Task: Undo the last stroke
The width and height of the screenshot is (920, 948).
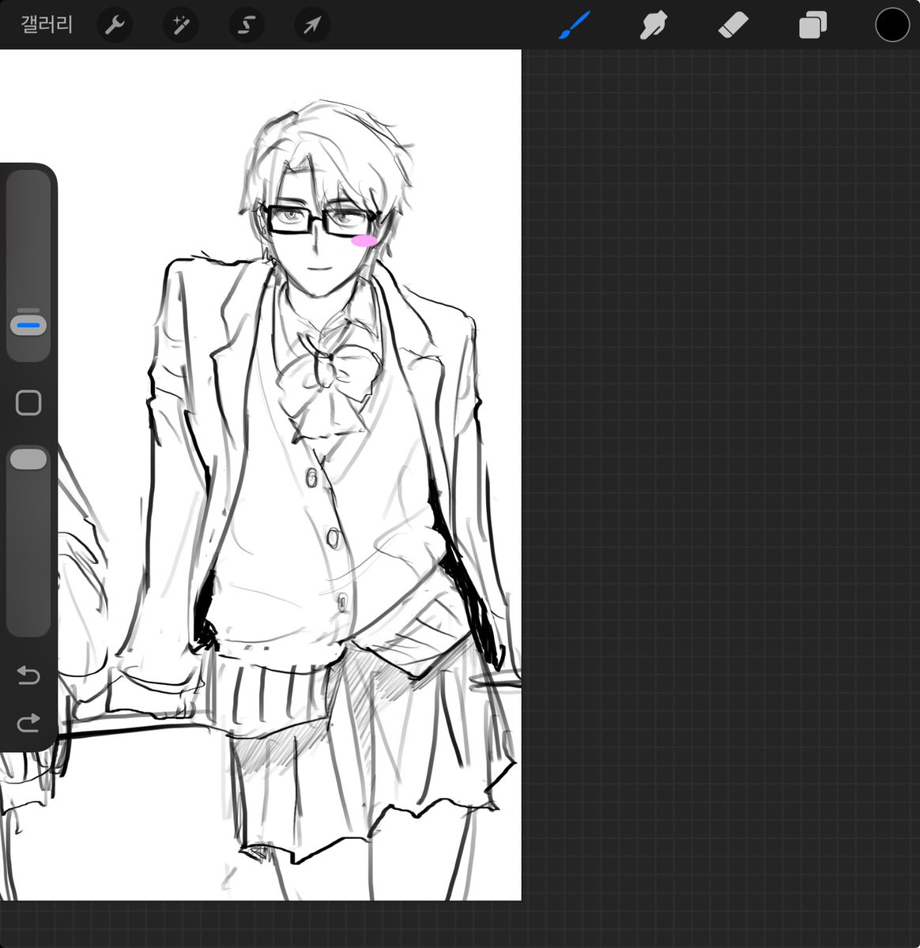Action: (x=28, y=675)
